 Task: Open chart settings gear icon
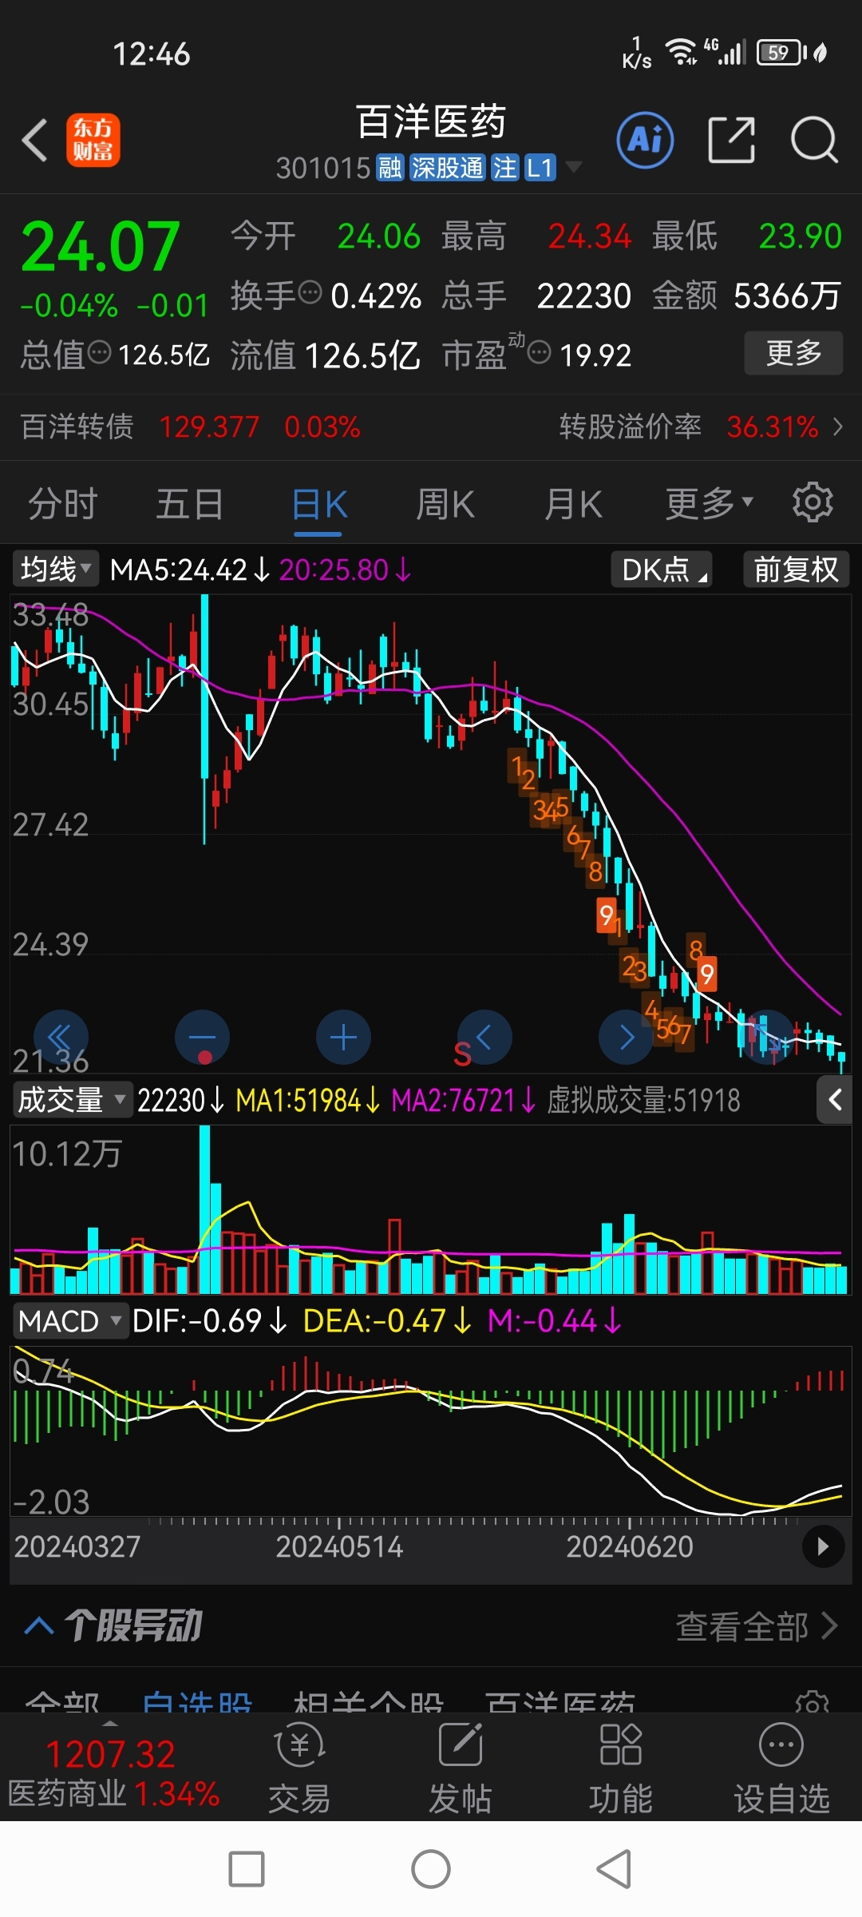pos(813,502)
